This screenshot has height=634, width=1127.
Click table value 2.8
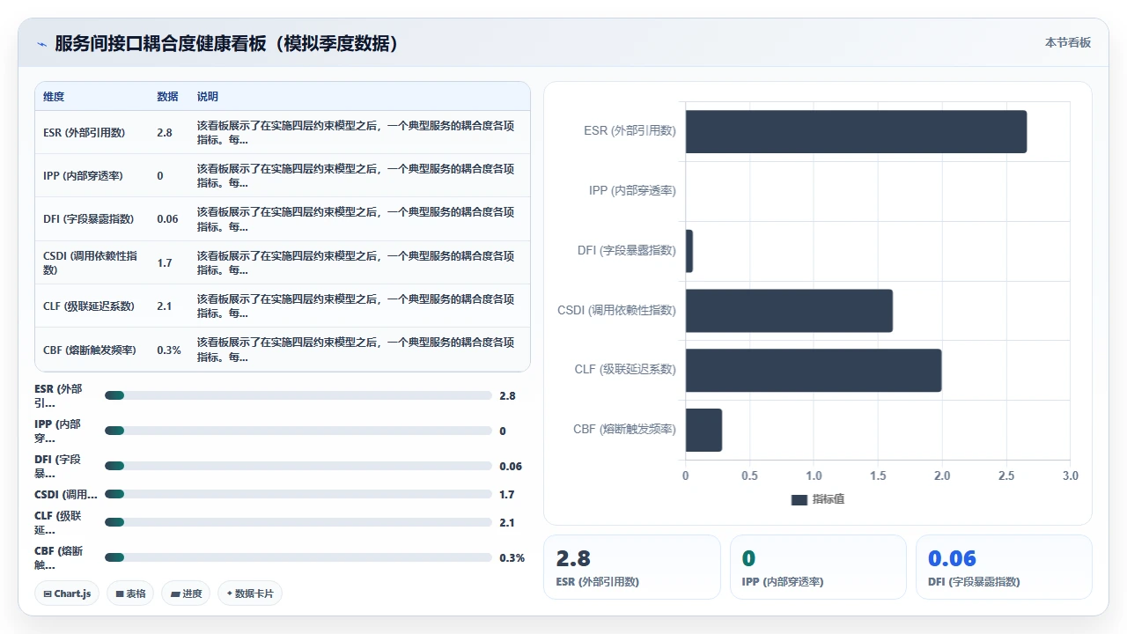click(165, 133)
